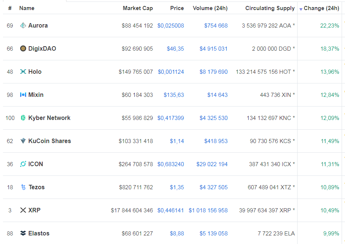Click Elastos price $8,88
Viewport: 345px width, 244px height.
177,234
